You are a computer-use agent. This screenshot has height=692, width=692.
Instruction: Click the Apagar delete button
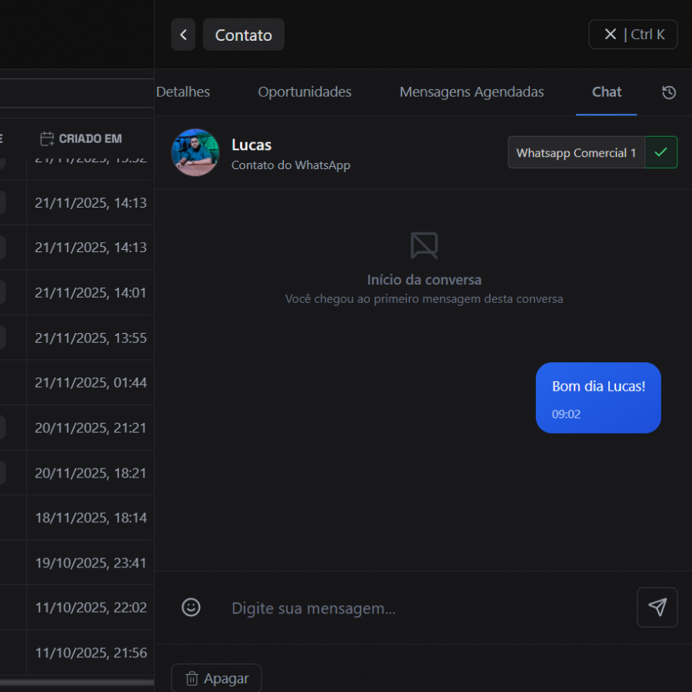[217, 678]
